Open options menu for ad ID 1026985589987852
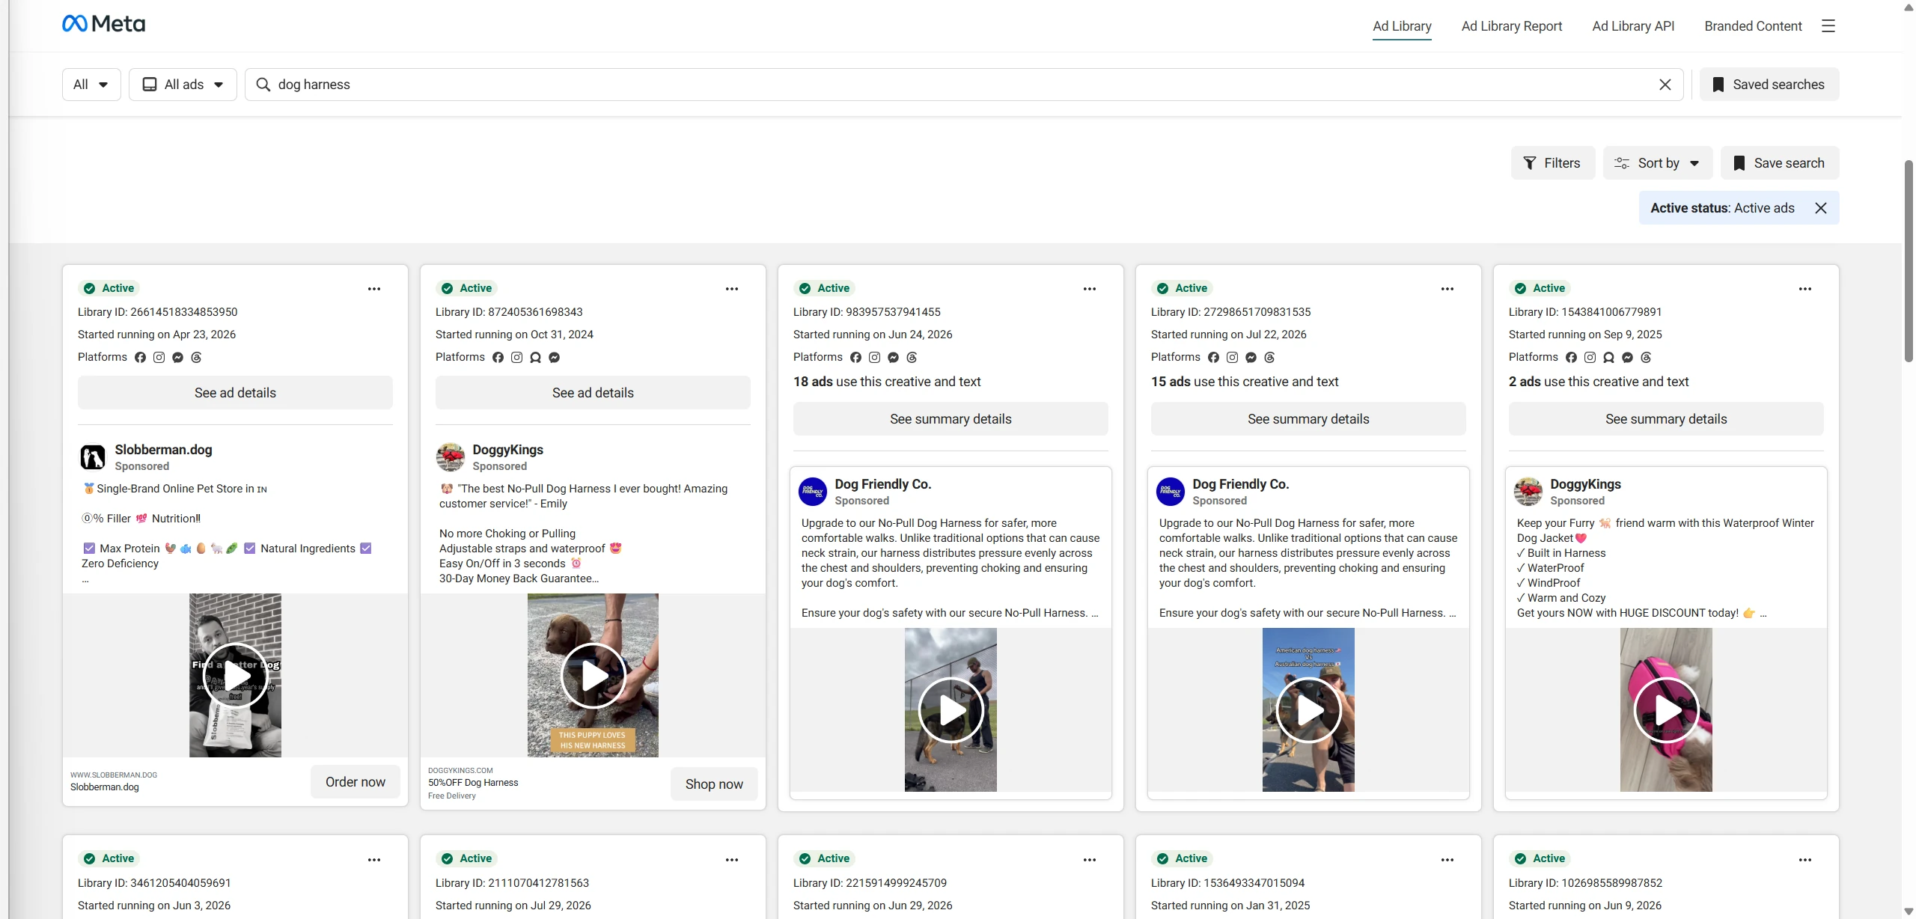1916x919 pixels. [1805, 860]
